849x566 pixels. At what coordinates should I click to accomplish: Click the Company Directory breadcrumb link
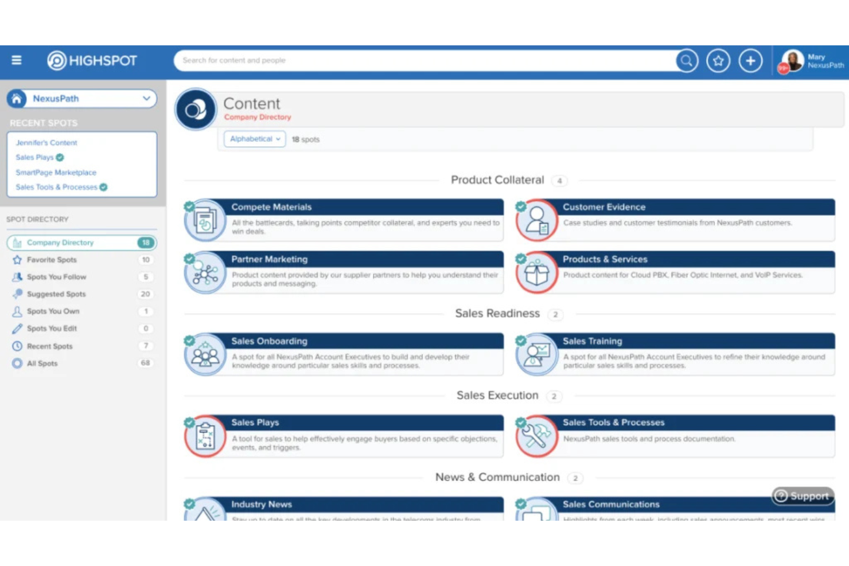(x=258, y=117)
